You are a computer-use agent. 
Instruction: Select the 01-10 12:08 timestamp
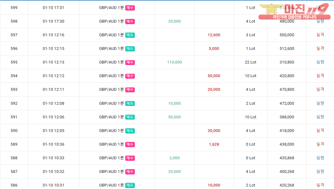[x=53, y=103]
